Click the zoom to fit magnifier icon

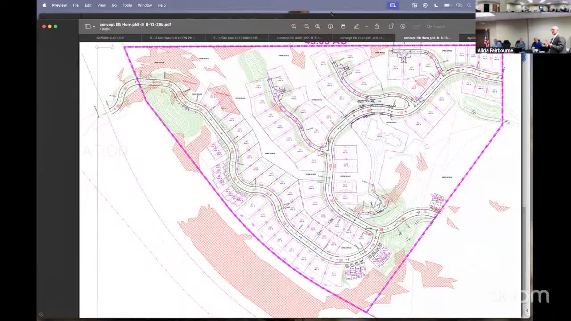click(x=294, y=26)
